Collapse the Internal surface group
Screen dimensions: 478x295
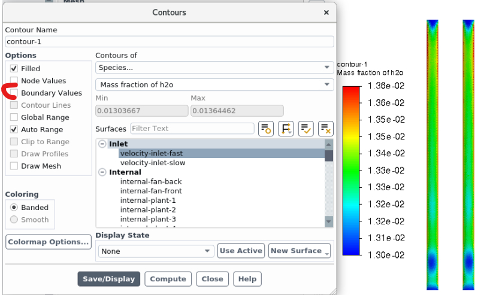[102, 172]
